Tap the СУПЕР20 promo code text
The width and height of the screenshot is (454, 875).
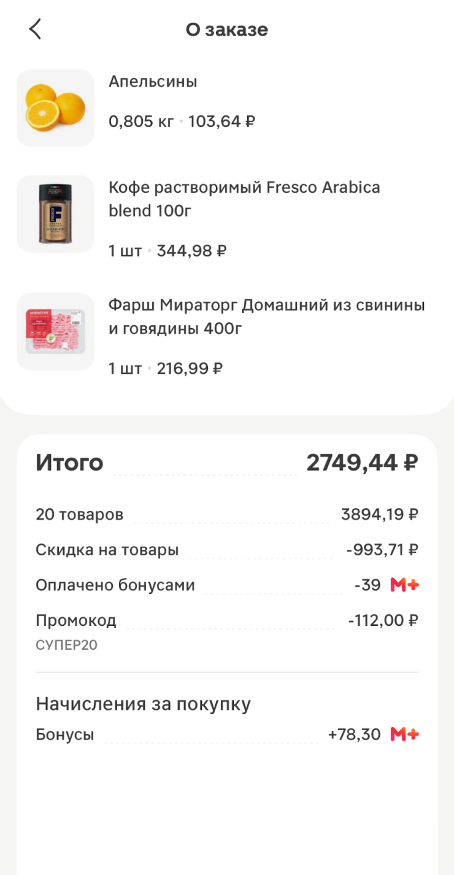click(x=66, y=645)
